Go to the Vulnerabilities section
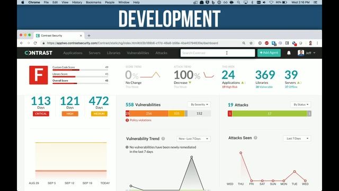 pyautogui.click(x=138, y=53)
